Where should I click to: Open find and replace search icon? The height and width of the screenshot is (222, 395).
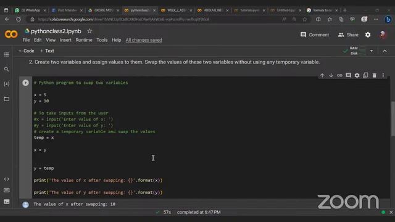(7, 69)
